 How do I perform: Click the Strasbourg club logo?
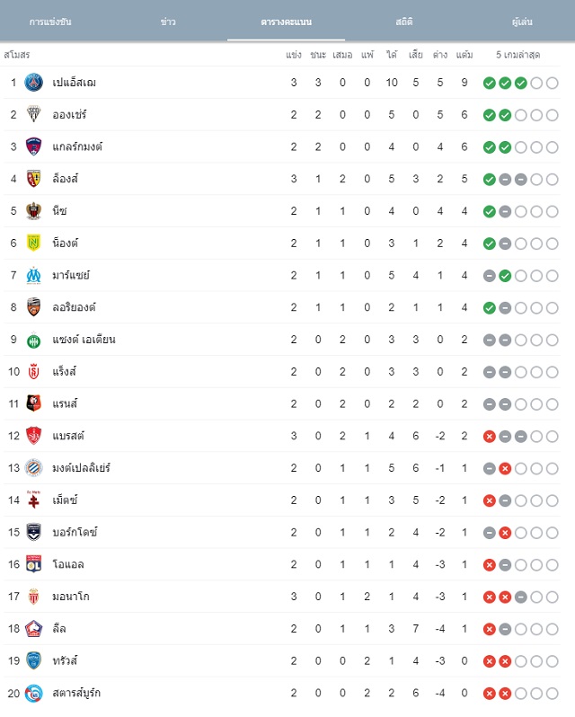pos(33,693)
